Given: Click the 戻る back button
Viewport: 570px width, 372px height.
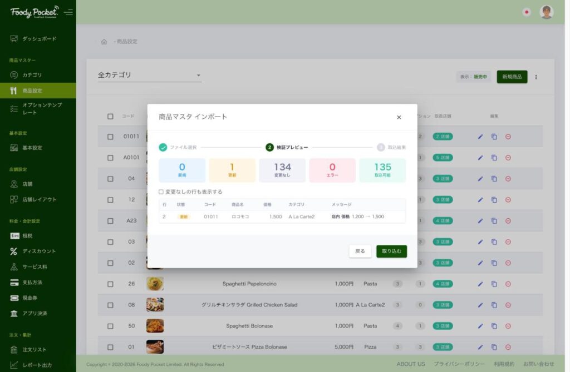Looking at the screenshot, I should (360, 252).
